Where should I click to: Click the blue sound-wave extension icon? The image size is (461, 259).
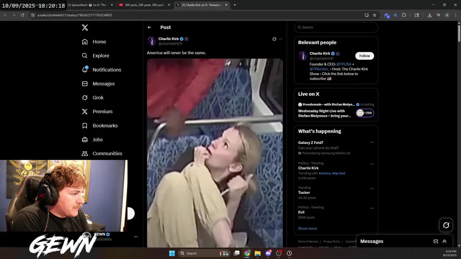395,15
